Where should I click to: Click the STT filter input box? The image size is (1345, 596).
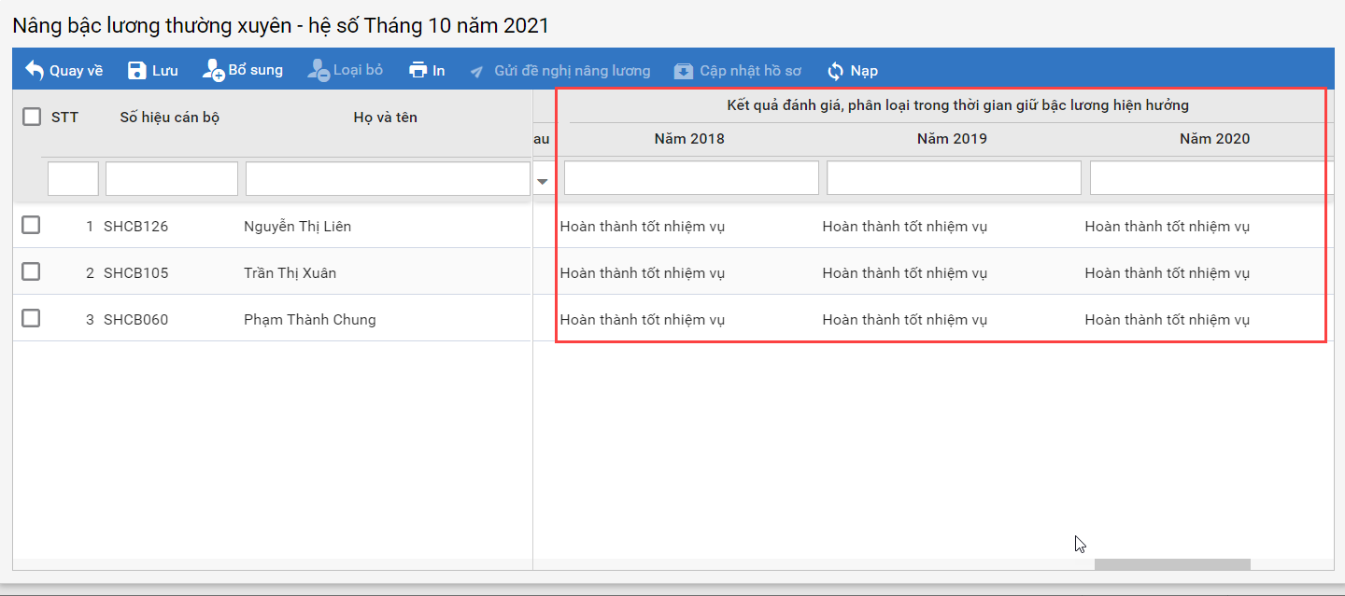click(x=73, y=178)
